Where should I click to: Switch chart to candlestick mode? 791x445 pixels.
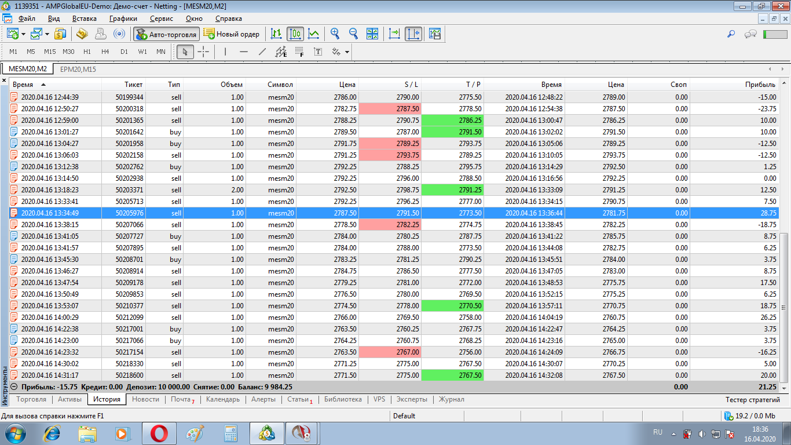click(x=295, y=34)
